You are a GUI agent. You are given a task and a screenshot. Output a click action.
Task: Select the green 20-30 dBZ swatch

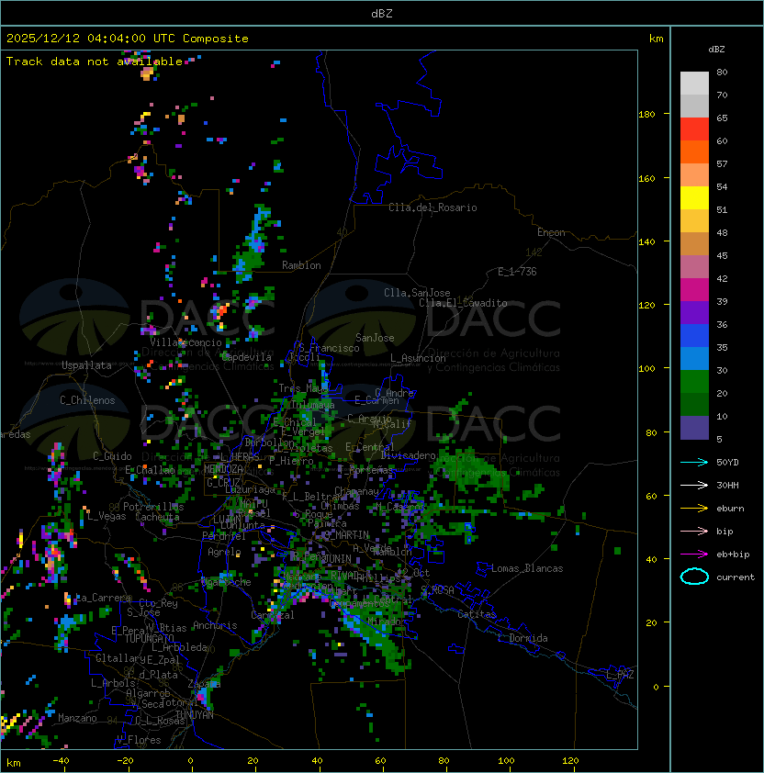pyautogui.click(x=694, y=382)
